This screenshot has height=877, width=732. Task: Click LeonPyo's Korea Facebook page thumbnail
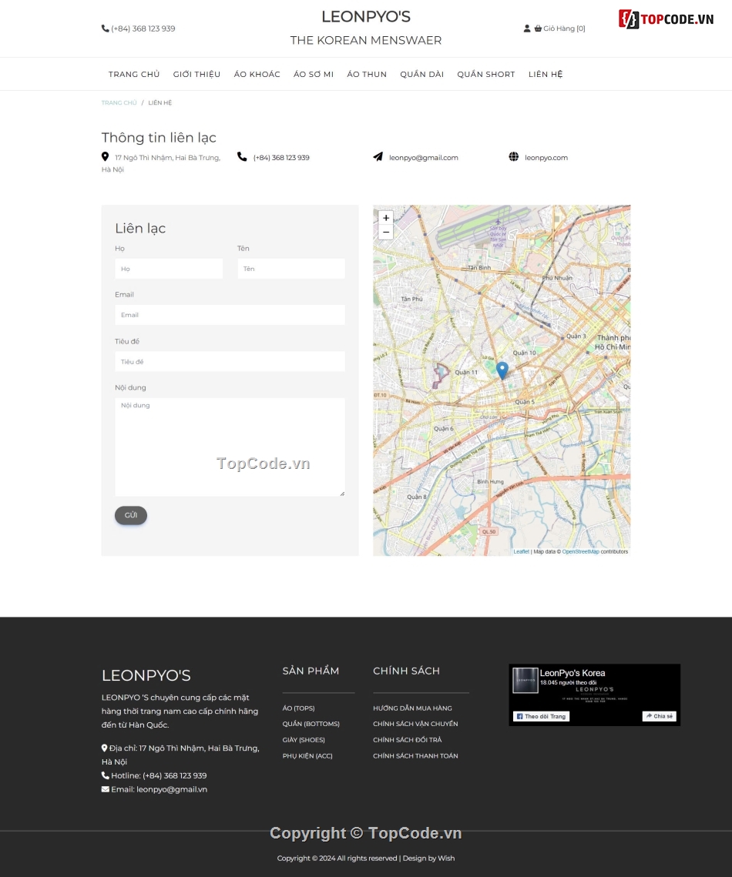point(525,681)
